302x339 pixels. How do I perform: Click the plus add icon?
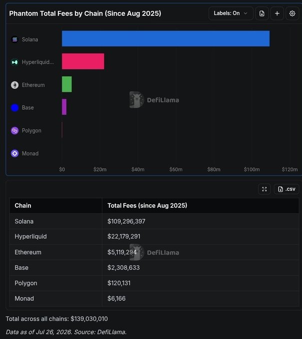point(277,13)
